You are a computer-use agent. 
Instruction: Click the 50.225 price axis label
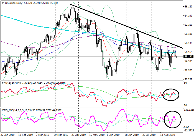(x=188, y=79)
